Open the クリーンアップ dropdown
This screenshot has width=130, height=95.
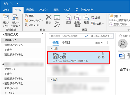click(x=34, y=20)
